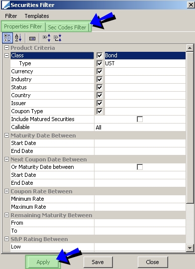The width and height of the screenshot is (195, 269).
Task: Click the Apply button
Action: point(43,262)
